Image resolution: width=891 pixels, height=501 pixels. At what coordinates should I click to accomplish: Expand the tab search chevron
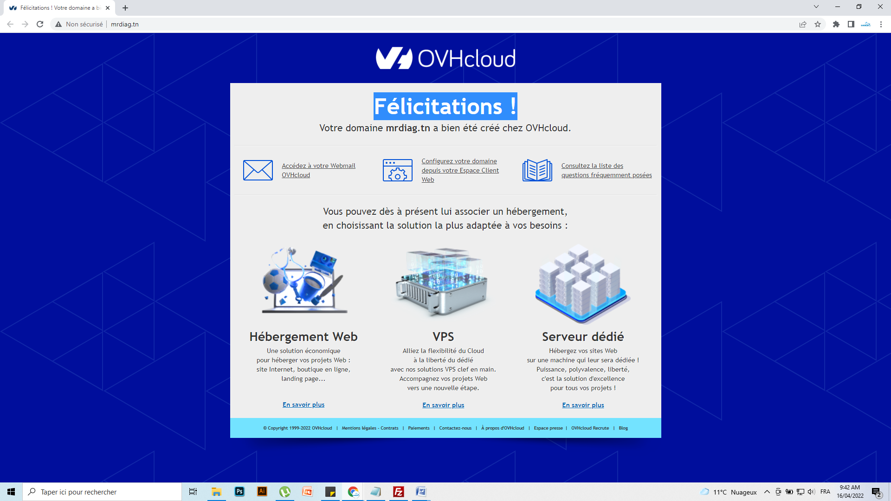816,7
